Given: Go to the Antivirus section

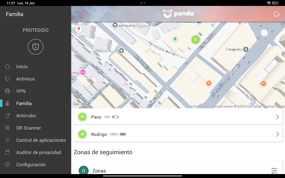Looking at the screenshot, I should tap(25, 79).
